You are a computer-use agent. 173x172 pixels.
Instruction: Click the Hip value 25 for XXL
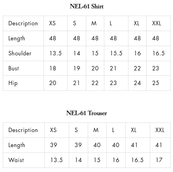click(156, 83)
